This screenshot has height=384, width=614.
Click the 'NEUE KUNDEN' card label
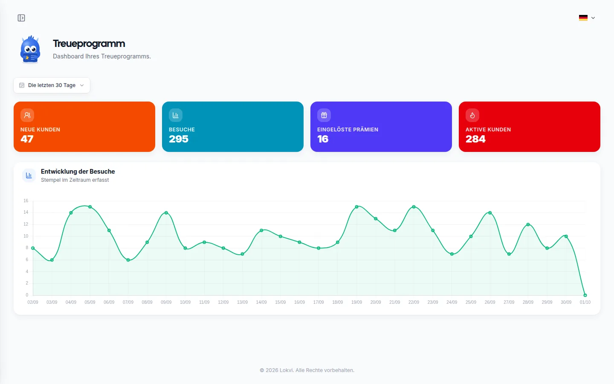(40, 130)
